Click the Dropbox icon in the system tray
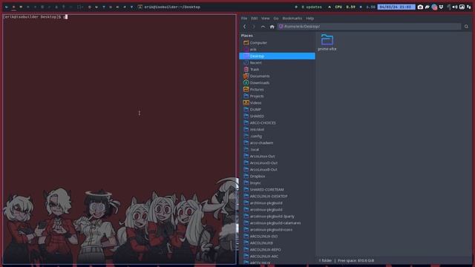Viewport: 475px width, 267px height. 442,7
